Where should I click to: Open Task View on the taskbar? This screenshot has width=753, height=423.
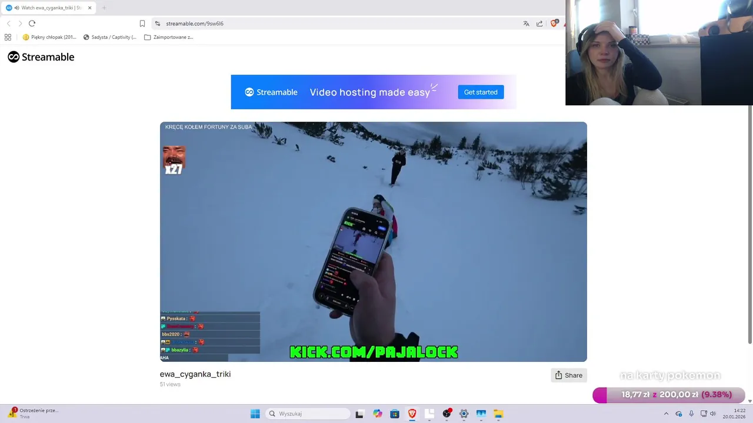tap(359, 414)
